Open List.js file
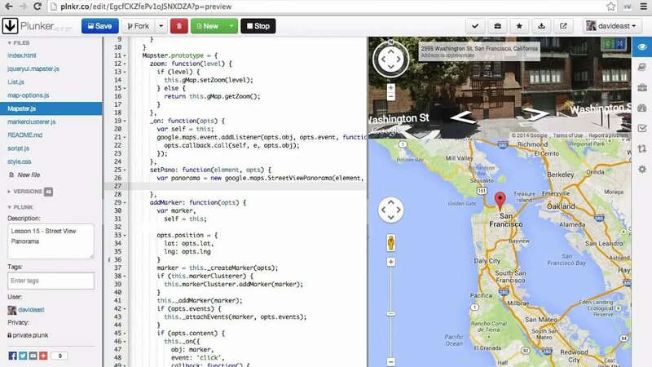The width and height of the screenshot is (652, 367). click(x=15, y=82)
